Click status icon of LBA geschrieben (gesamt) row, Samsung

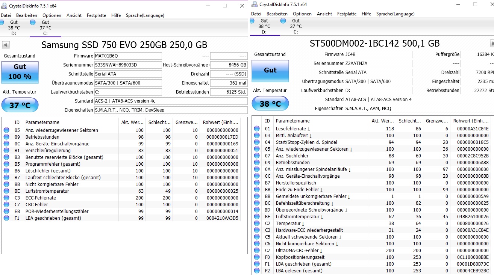6,218
